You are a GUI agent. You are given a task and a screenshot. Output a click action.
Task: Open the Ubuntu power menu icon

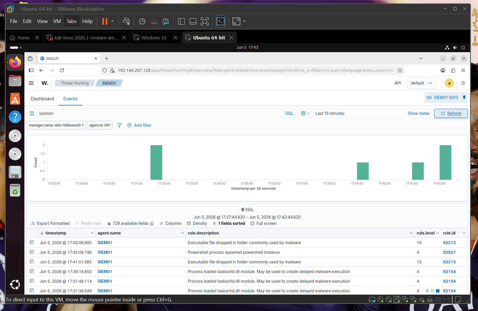pos(463,47)
